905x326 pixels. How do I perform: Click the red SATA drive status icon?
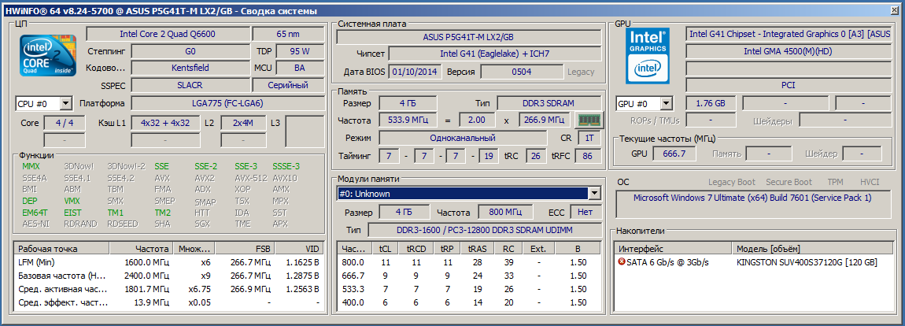[x=622, y=261]
